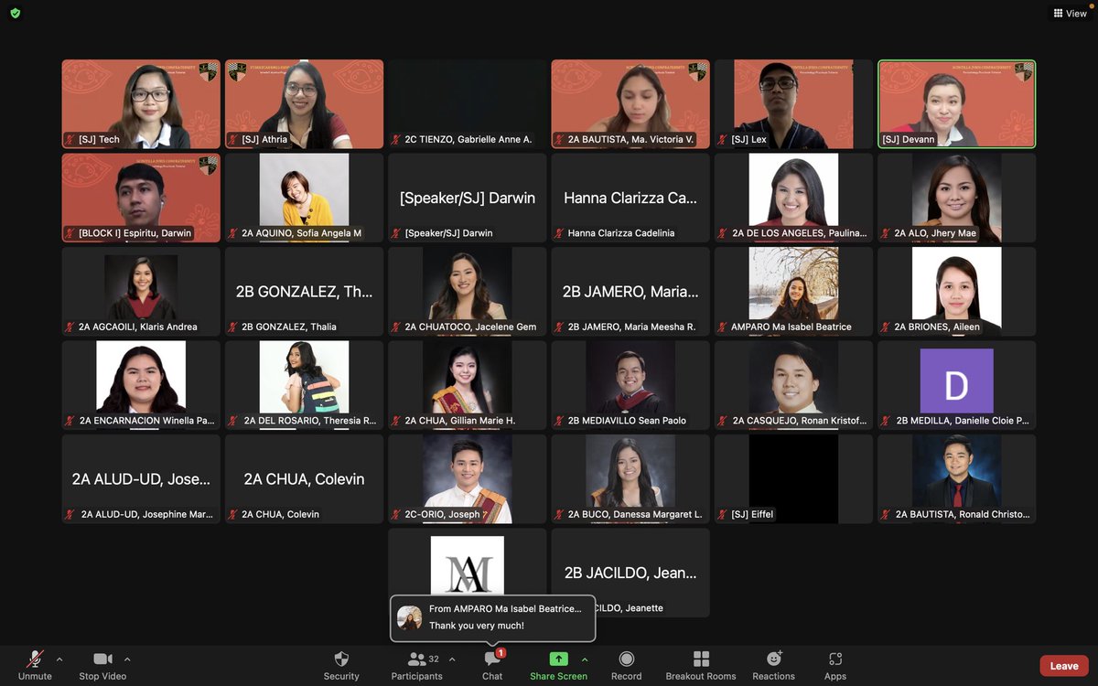Open video options arrow beside Stop Video

coord(127,659)
